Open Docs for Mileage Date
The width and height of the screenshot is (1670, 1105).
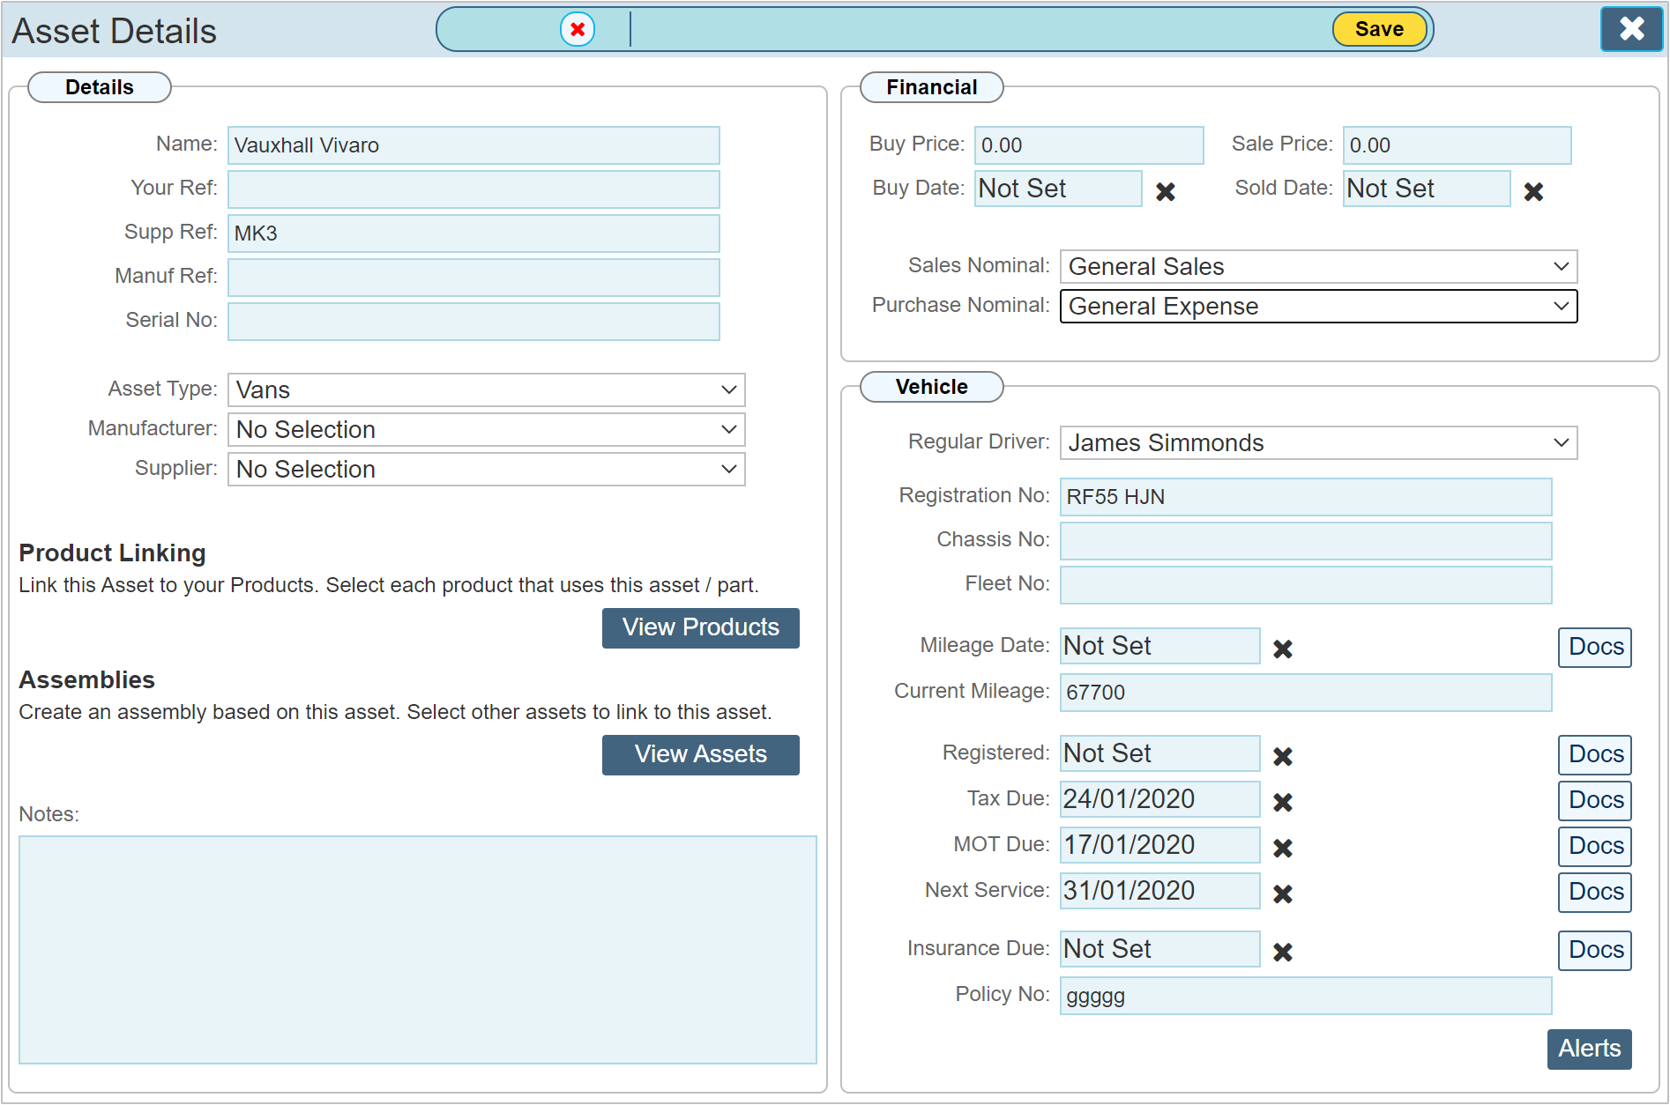1595,647
